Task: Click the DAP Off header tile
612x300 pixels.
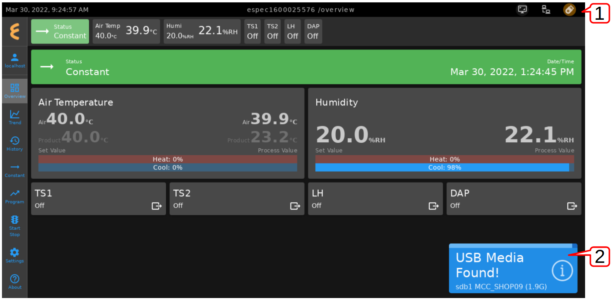Action: pyautogui.click(x=313, y=31)
